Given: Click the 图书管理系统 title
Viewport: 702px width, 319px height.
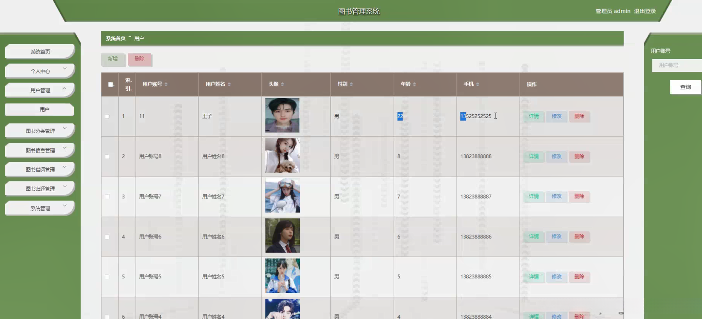Looking at the screenshot, I should (359, 11).
